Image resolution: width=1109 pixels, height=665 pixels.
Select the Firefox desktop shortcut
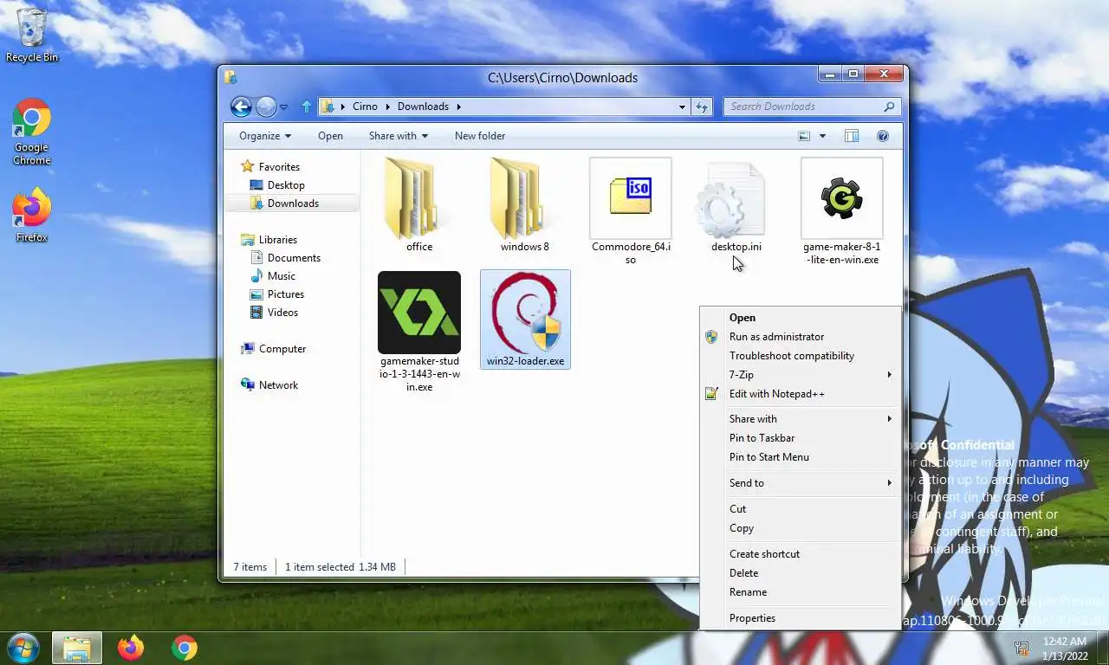(x=32, y=215)
